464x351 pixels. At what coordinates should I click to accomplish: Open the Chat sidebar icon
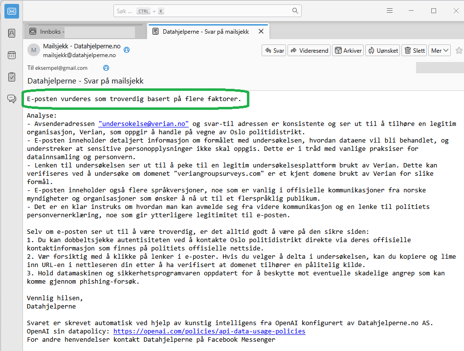tap(12, 99)
